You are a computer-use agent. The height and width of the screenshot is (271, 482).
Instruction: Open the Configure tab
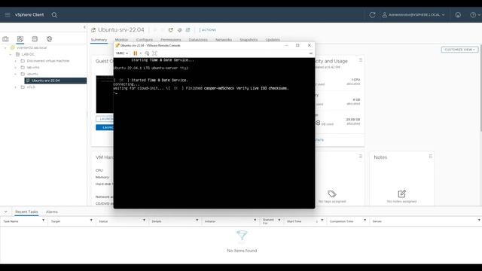[x=144, y=40]
